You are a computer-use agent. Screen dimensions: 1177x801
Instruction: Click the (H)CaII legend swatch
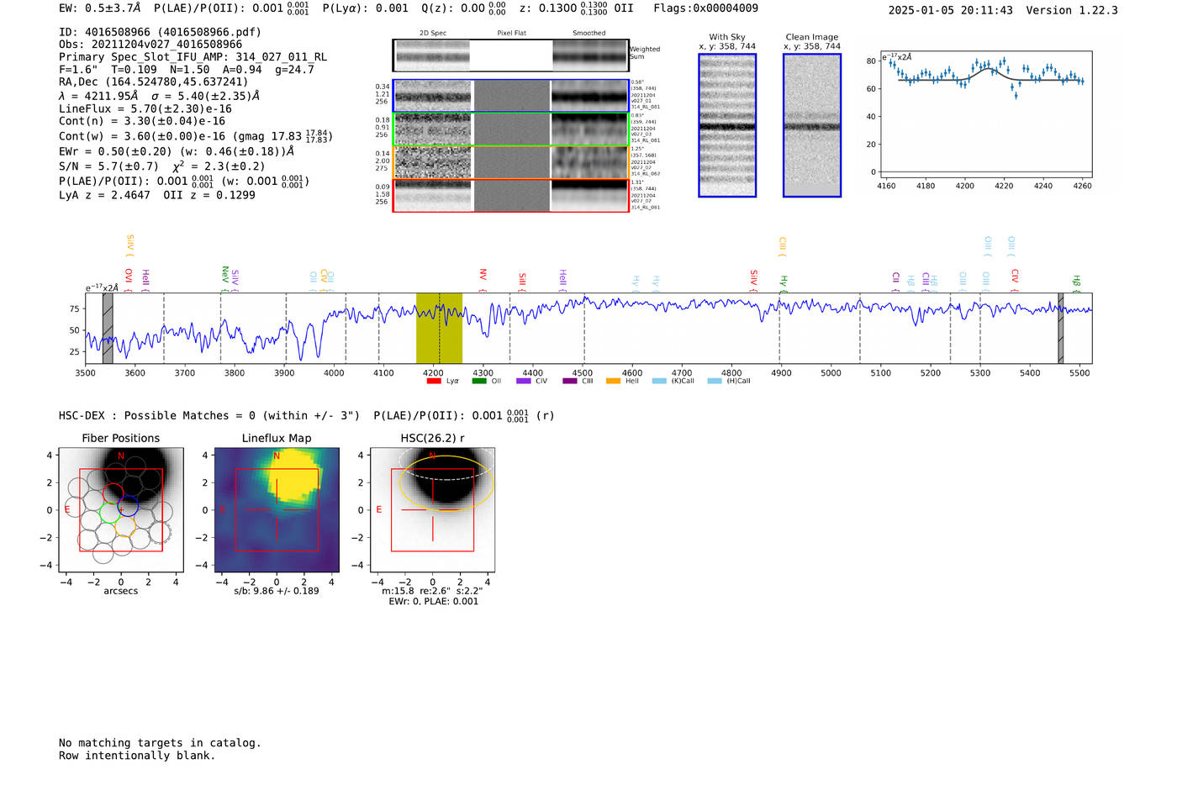click(x=715, y=381)
